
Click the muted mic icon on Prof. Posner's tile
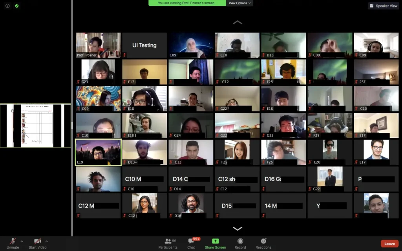click(x=78, y=55)
